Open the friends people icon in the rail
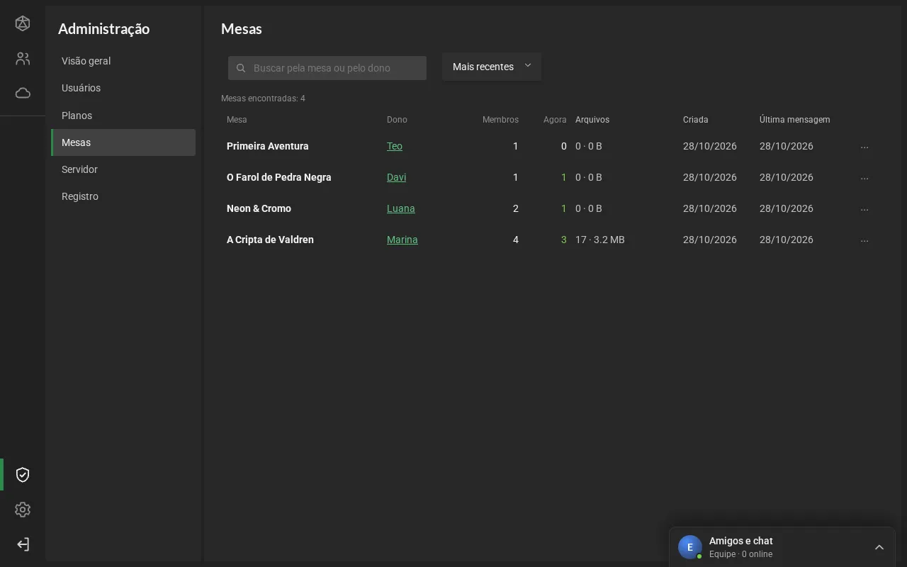Screen dimensions: 907x567 (23, 59)
